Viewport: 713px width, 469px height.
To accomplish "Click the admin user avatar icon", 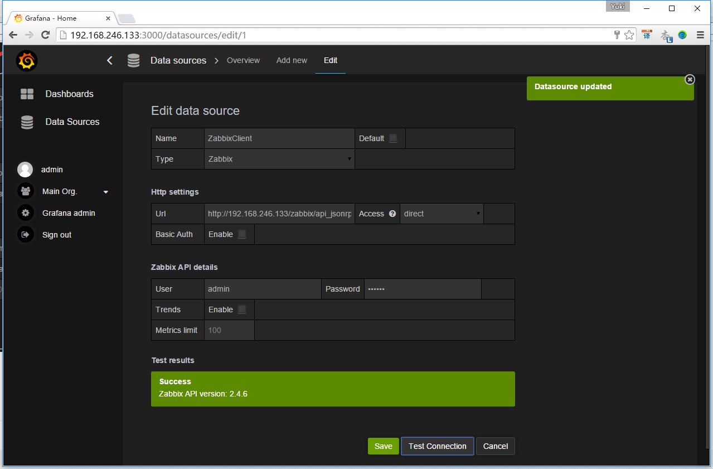I will click(25, 170).
